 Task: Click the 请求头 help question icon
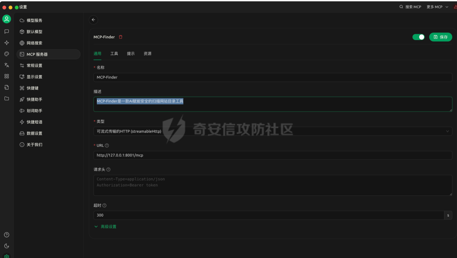point(108,169)
